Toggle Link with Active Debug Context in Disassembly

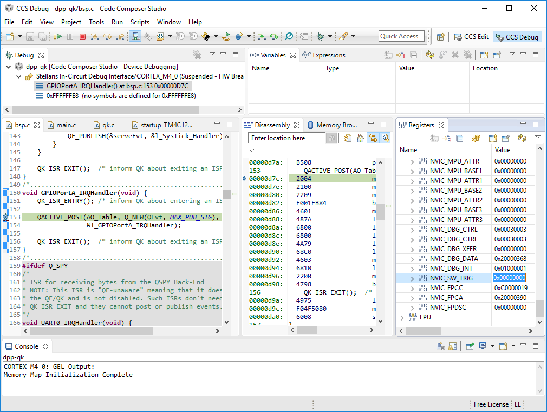point(373,138)
